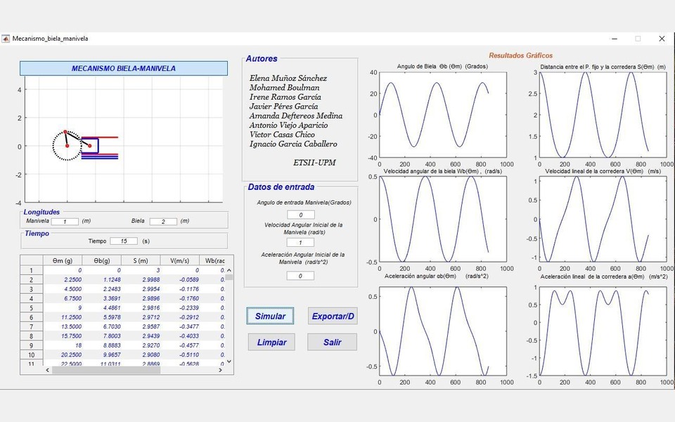Screen dimensions: 675x422
Task: Click the Manivela length input field
Action: coord(65,222)
